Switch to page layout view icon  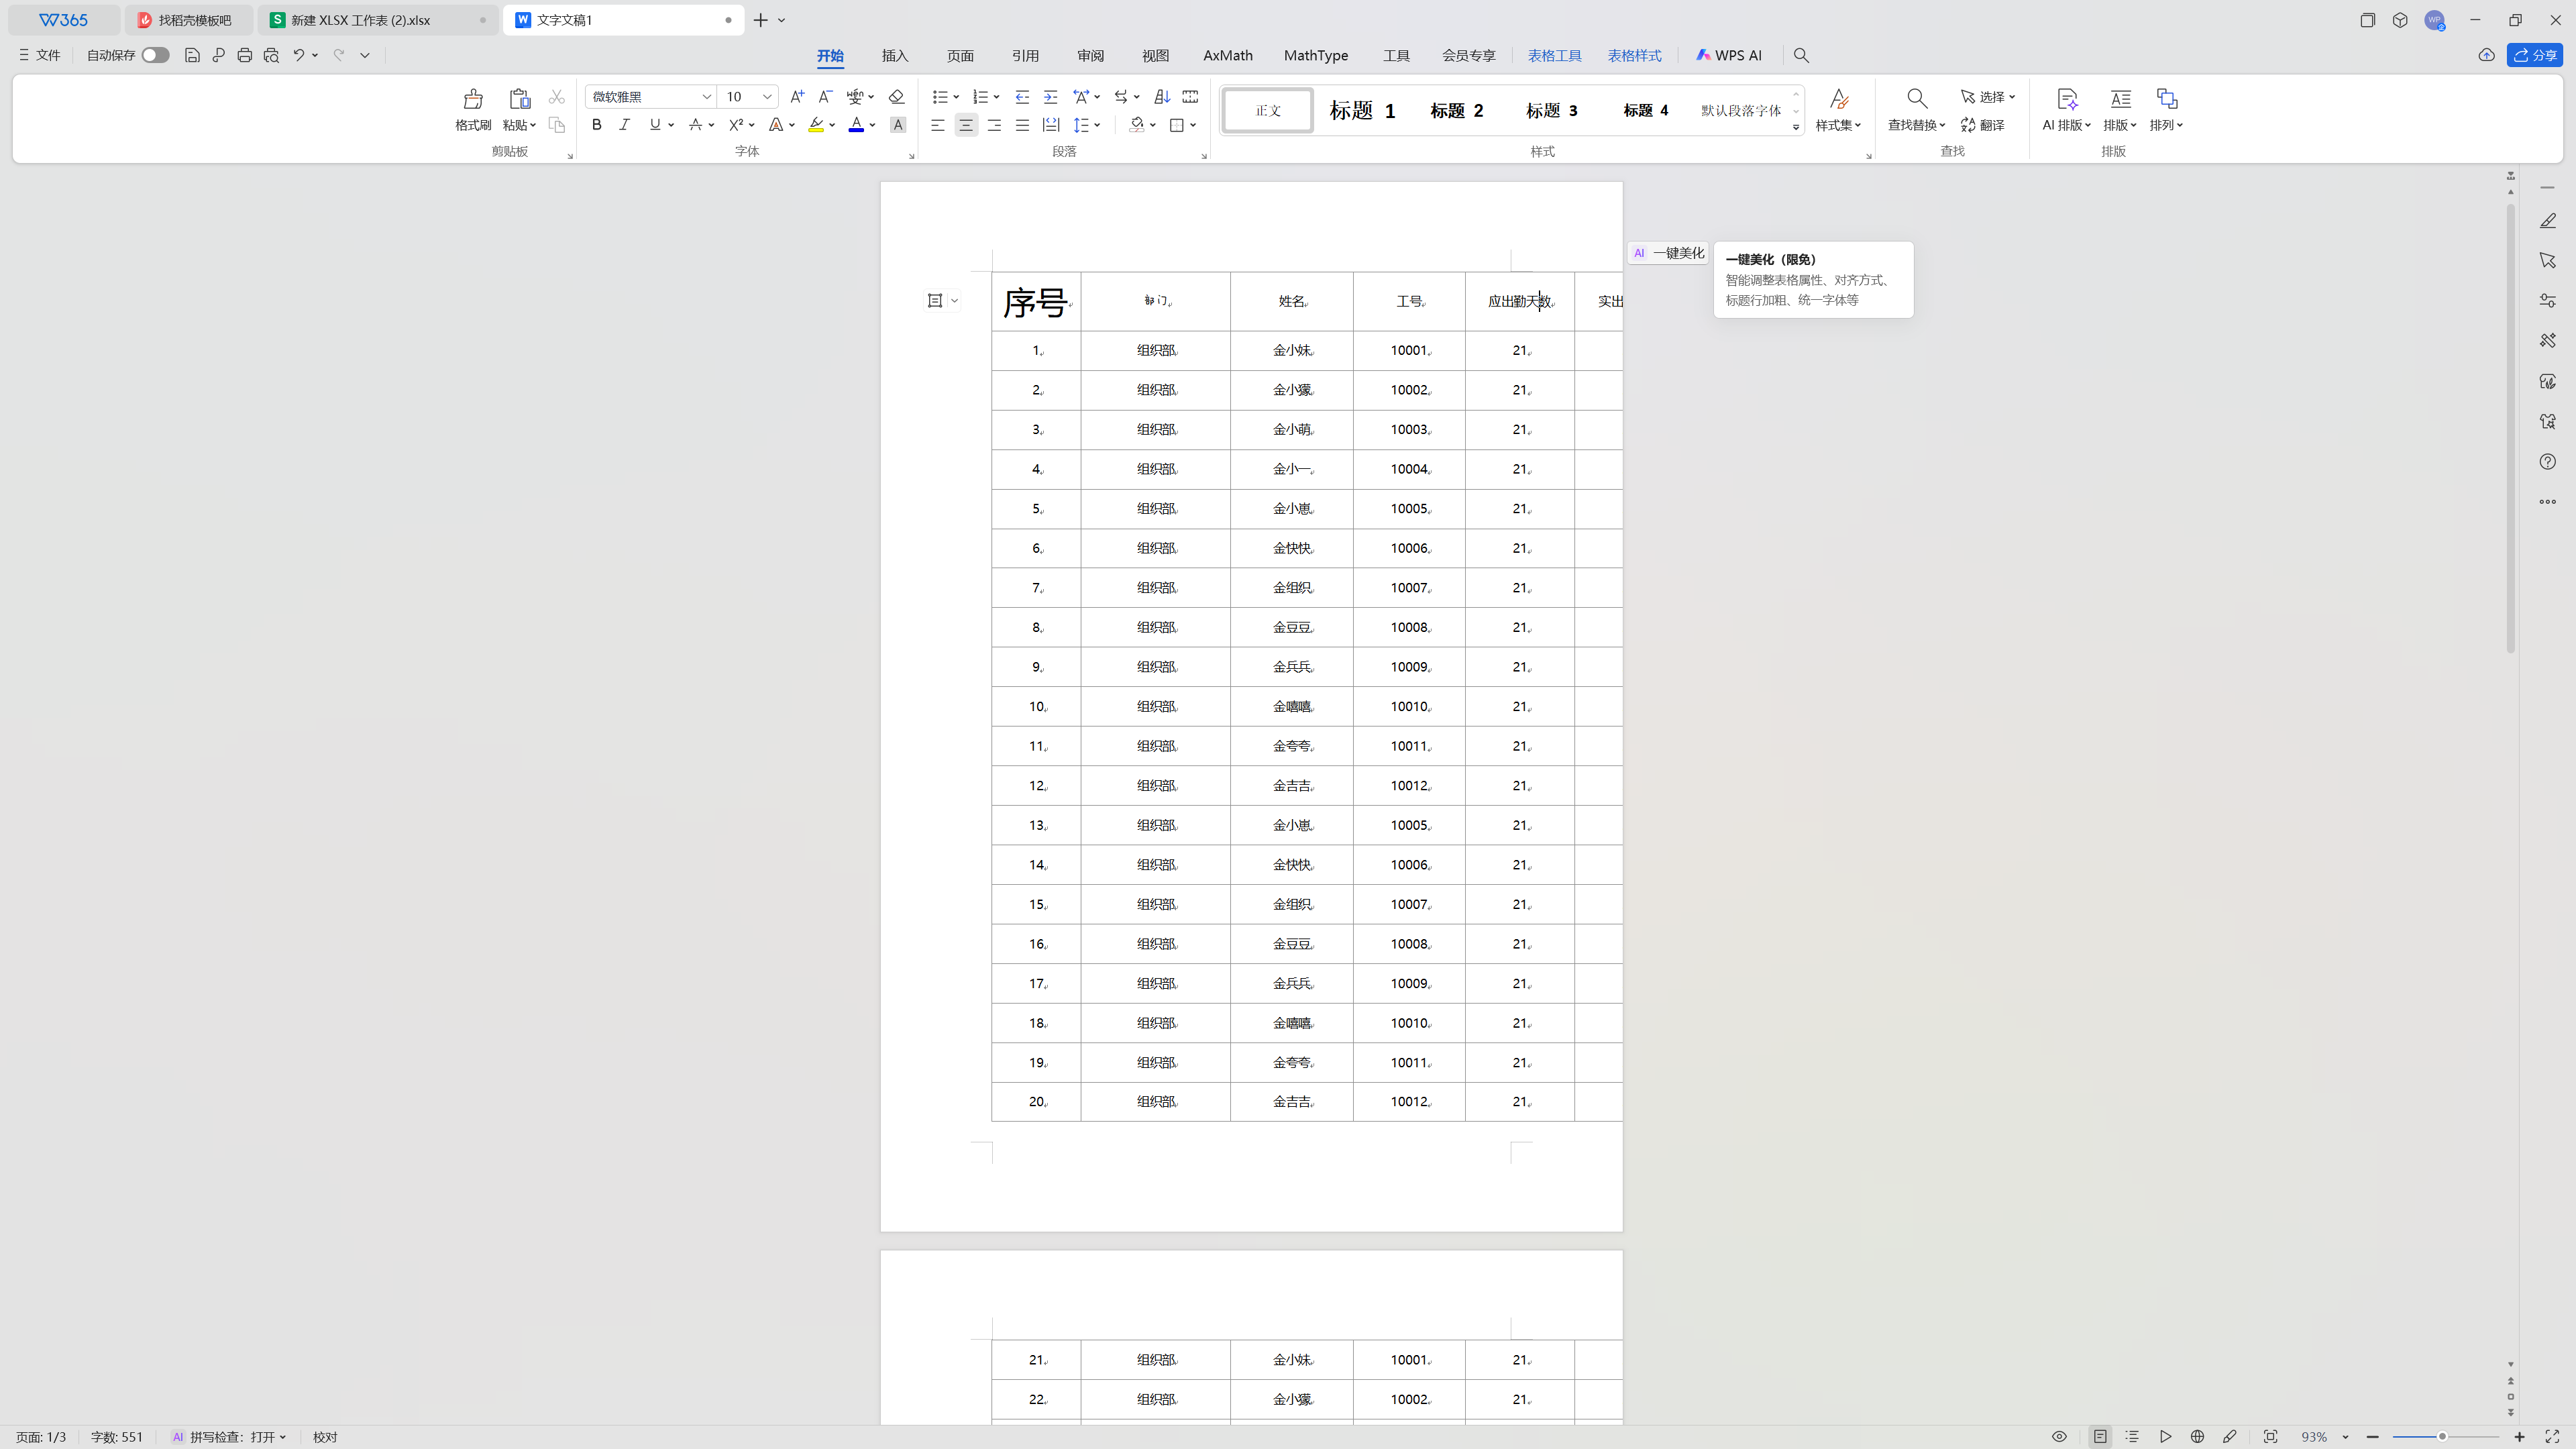(x=2100, y=1437)
